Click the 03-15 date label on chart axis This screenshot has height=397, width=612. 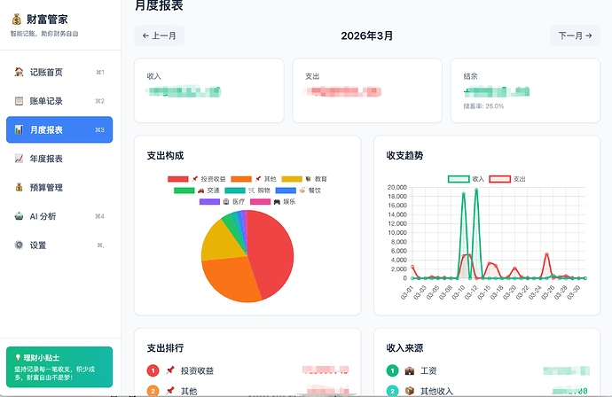(x=484, y=292)
